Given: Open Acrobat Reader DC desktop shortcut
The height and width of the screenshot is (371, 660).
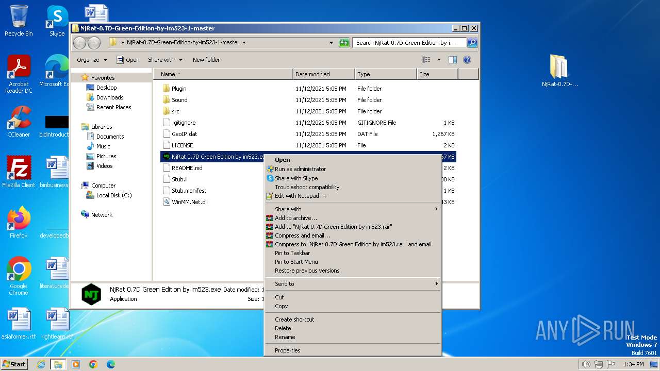Looking at the screenshot, I should (19, 74).
